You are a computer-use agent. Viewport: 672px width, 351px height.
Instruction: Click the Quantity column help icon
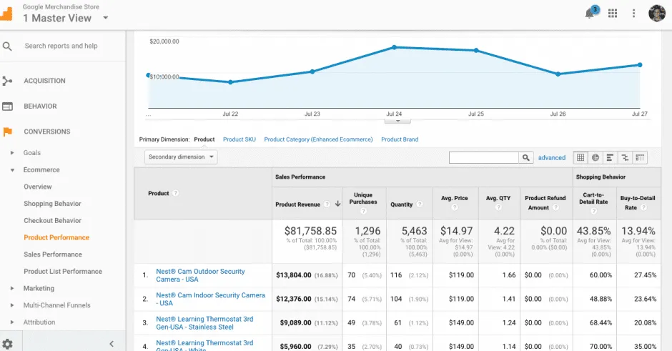(420, 204)
